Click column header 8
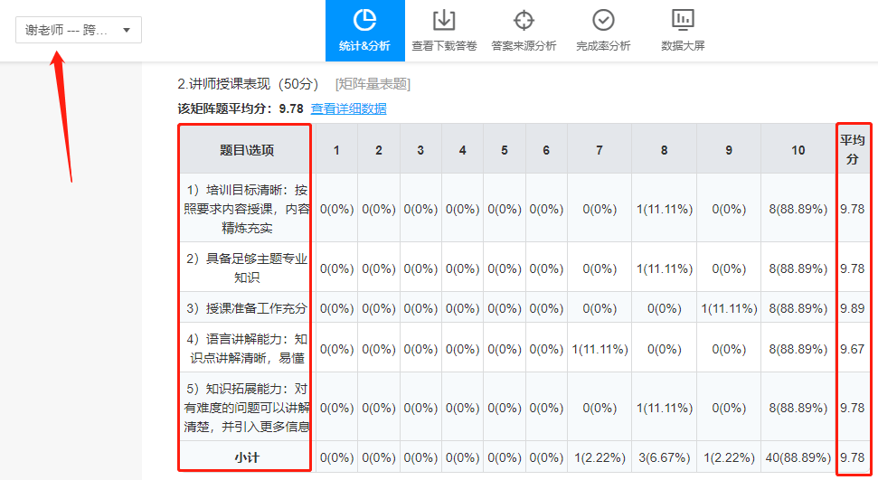Screen dimensions: 878x480 (664, 150)
